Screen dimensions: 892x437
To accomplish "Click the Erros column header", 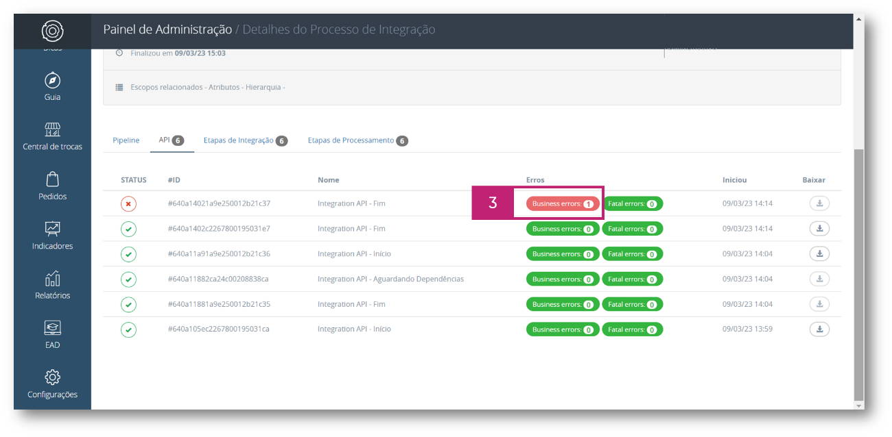I will pyautogui.click(x=535, y=180).
